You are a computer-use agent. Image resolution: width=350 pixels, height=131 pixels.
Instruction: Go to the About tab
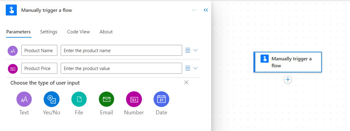[x=106, y=32]
